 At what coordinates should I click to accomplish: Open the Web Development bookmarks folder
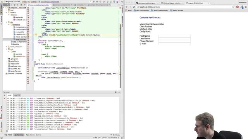(141, 10)
